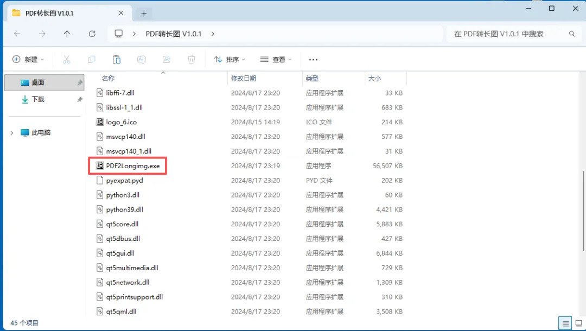Click the pin icon beside 桌面
Viewport: 586px width, 331px height.
click(x=80, y=83)
